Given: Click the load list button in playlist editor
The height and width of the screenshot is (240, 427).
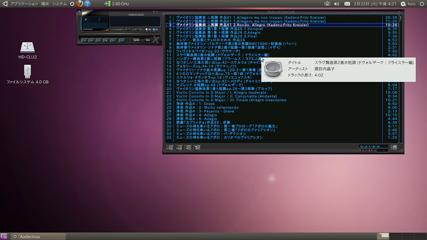Looking at the screenshot, I should [x=394, y=148].
